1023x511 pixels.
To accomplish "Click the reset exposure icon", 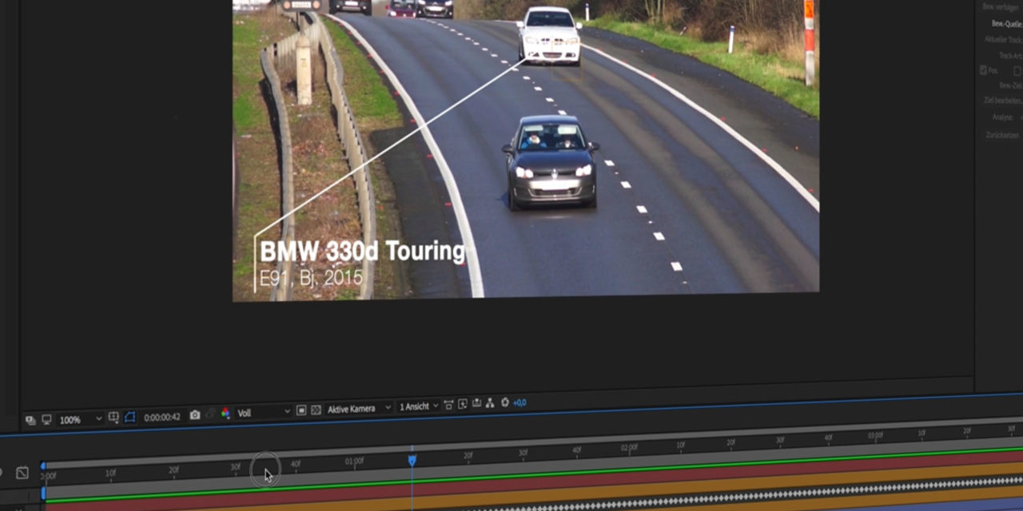I will click(x=505, y=402).
